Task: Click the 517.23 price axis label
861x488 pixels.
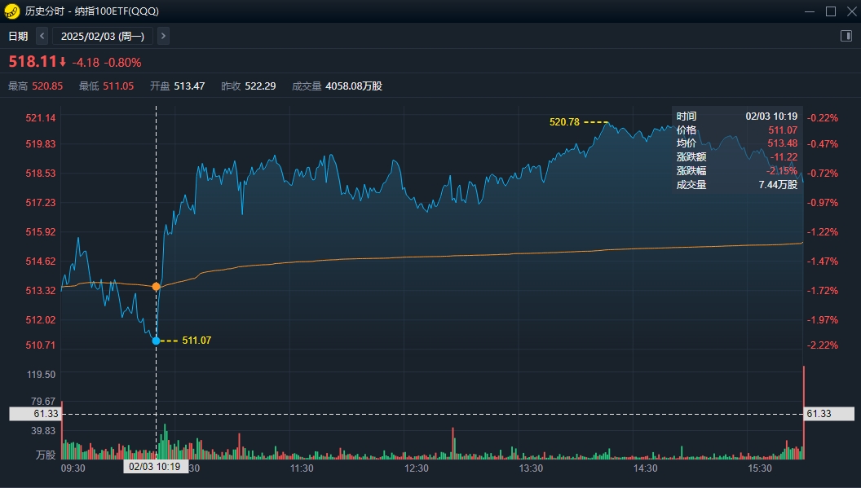Action: coord(41,203)
